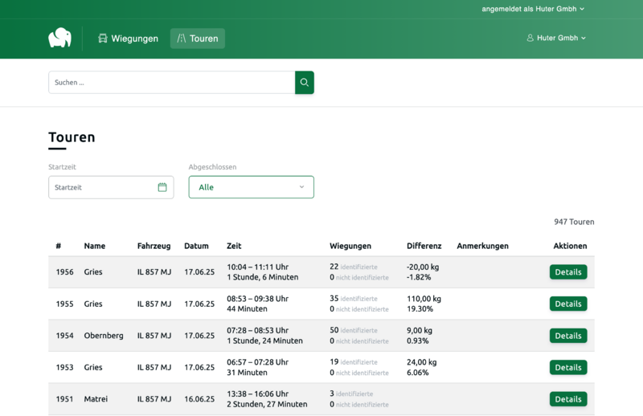Click the 'Anmerkungen' column header

tap(483, 246)
